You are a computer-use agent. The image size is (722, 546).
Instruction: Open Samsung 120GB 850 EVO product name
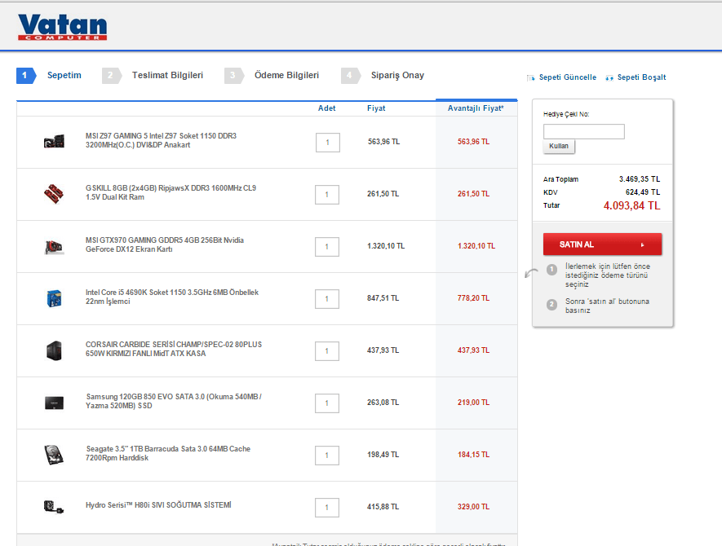click(174, 401)
